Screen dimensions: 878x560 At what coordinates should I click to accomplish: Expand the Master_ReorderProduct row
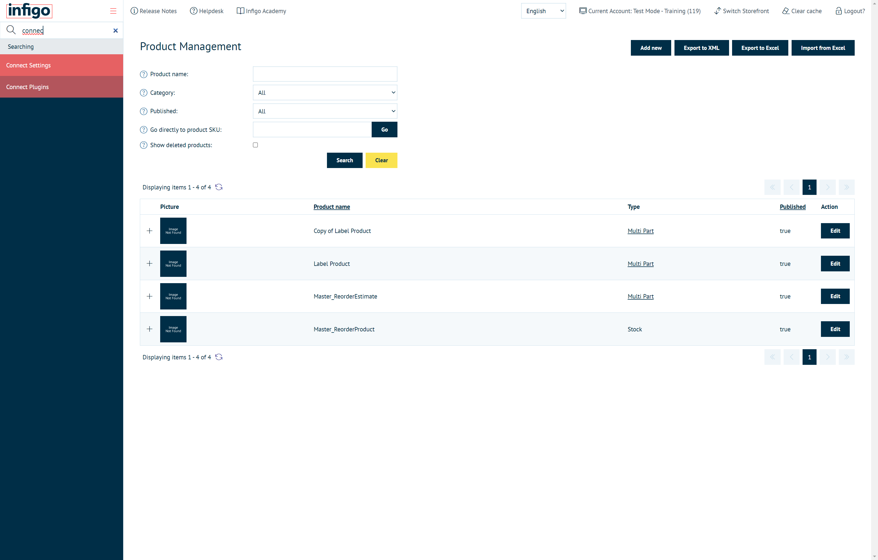tap(149, 329)
